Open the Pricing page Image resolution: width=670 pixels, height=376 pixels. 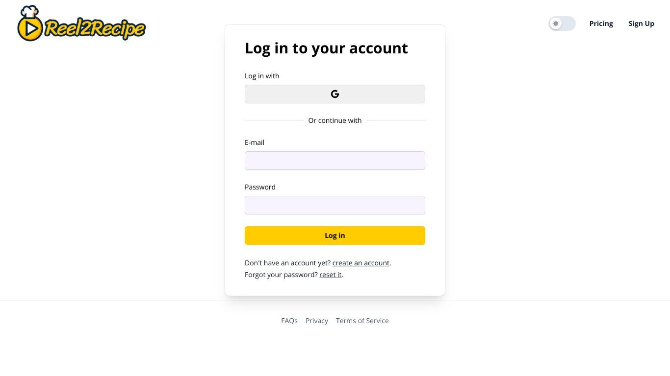click(601, 23)
